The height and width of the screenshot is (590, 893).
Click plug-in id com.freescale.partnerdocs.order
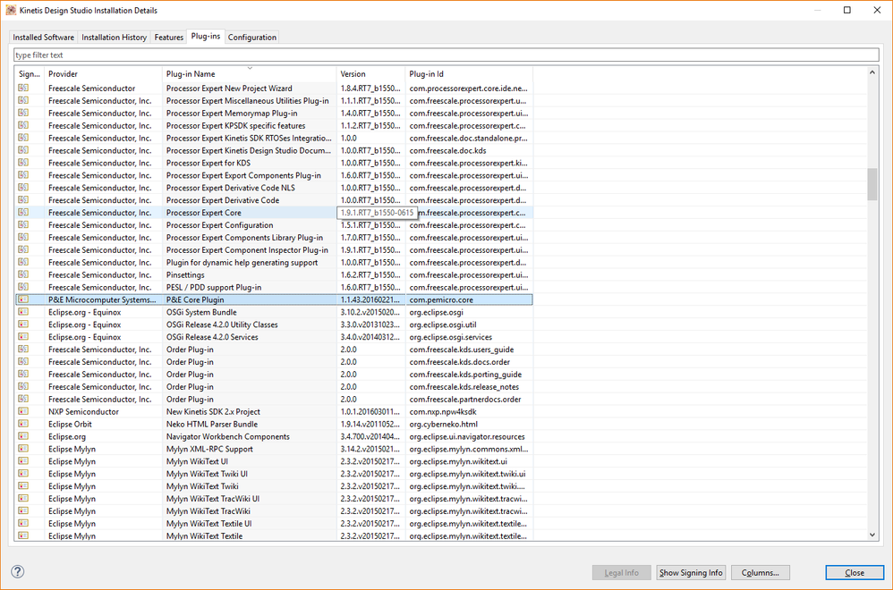tap(464, 400)
